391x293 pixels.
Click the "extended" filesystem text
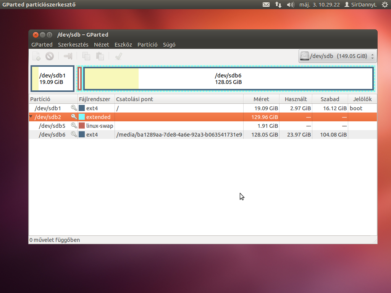click(98, 117)
